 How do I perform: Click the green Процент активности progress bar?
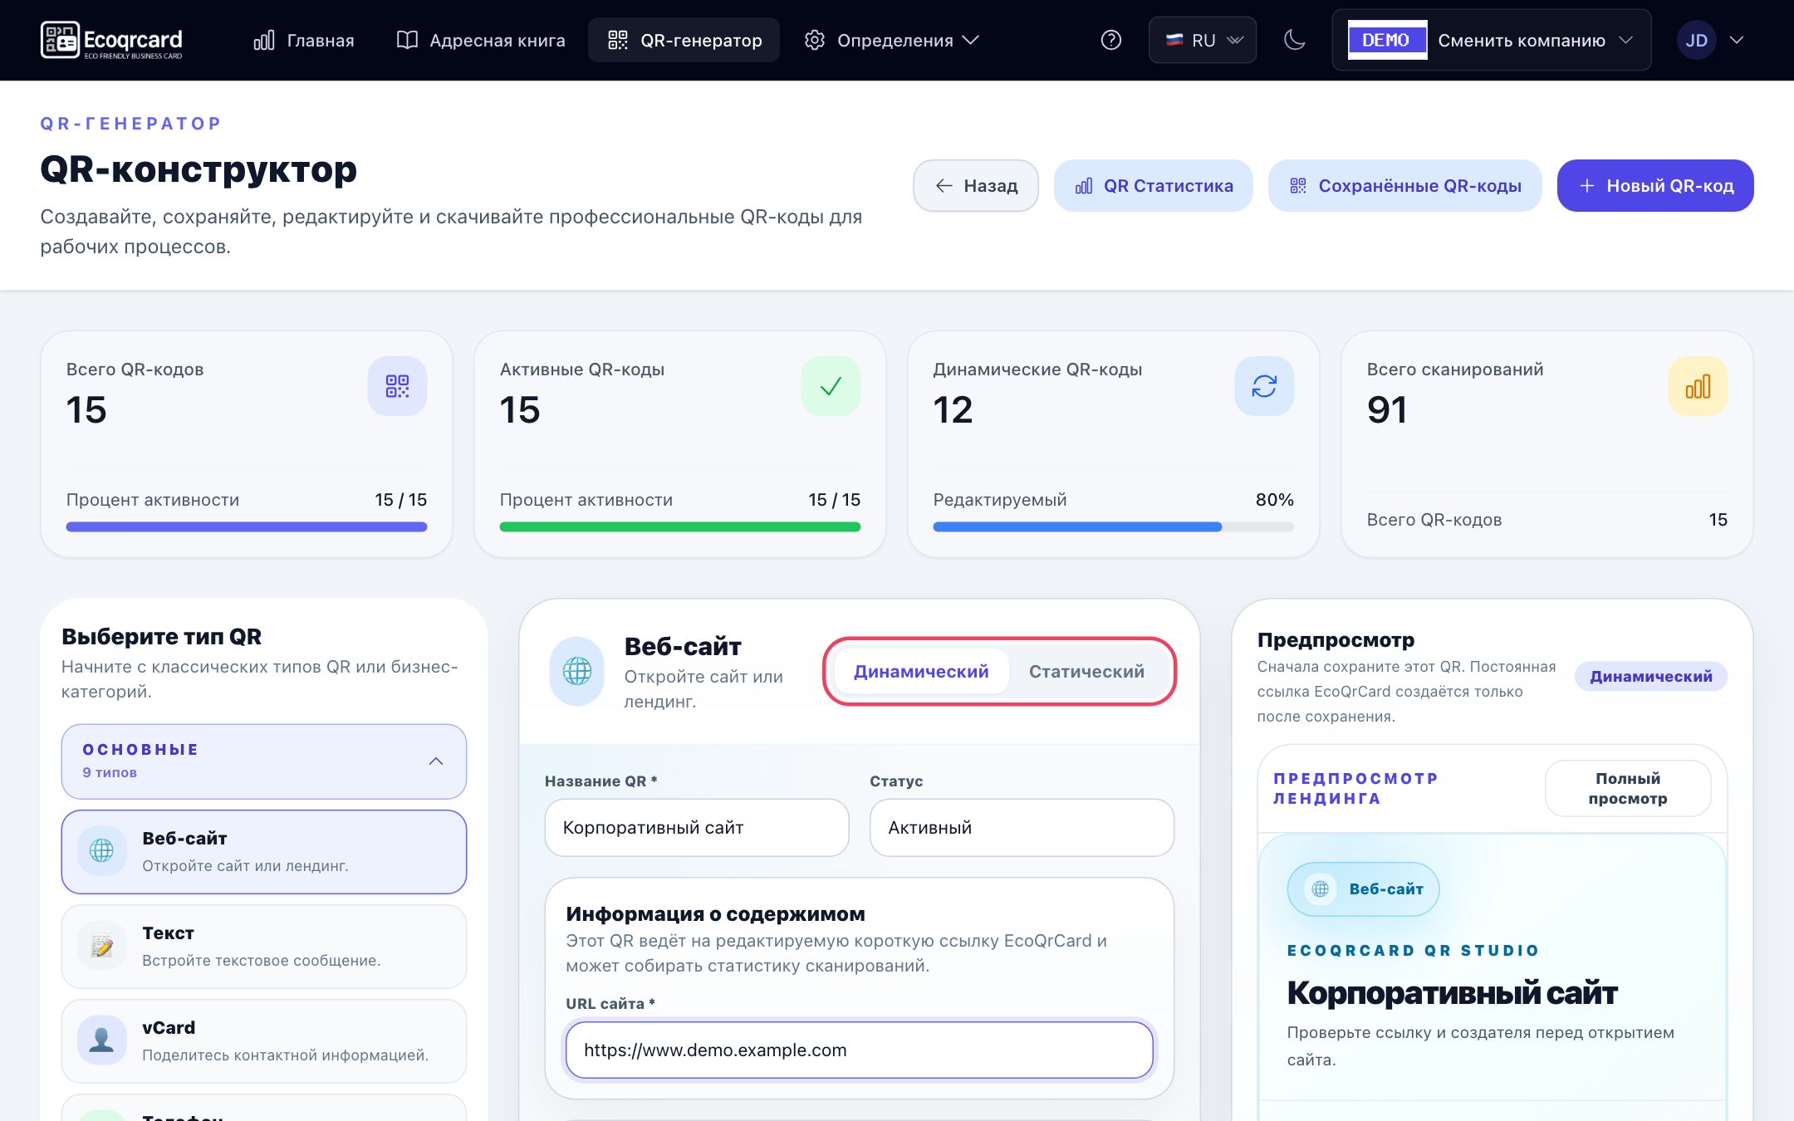pos(680,526)
